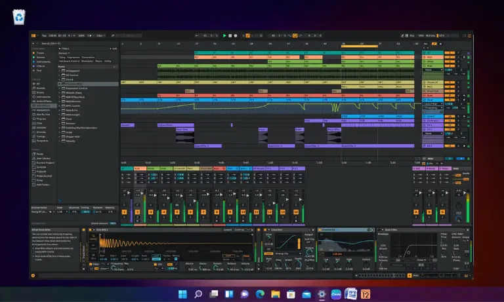
Task: Open the Frequency automation parameter chooser
Action: coord(432,108)
